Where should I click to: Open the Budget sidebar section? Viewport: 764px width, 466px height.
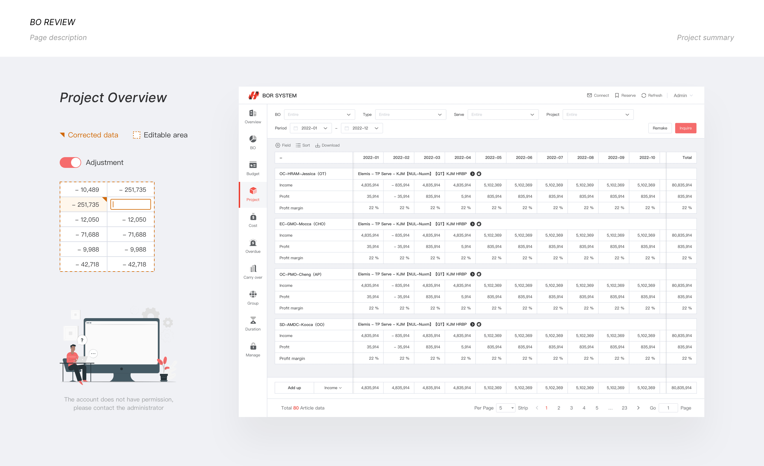click(253, 168)
